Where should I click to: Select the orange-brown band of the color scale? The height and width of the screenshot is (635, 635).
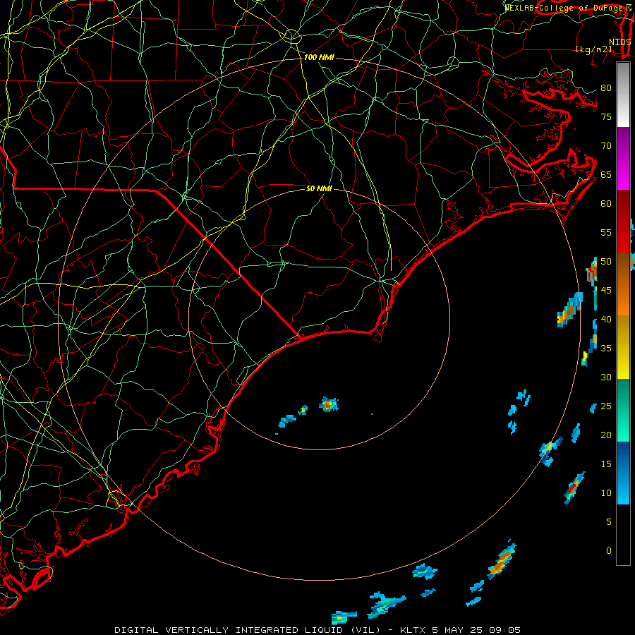click(623, 284)
